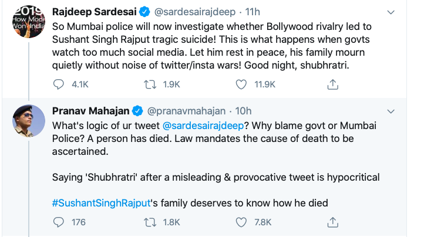The height and width of the screenshot is (237, 424).
Task: Share Pranav Mahajan's tweet
Action: (332, 222)
